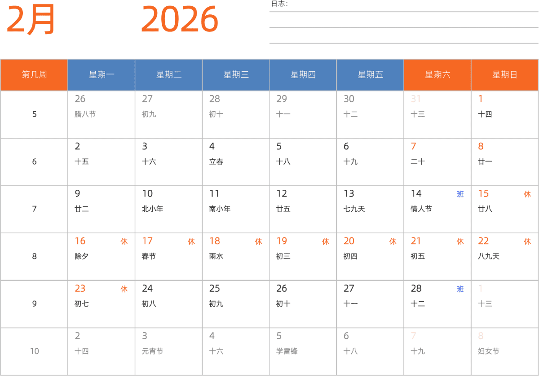Select the 星期二 column header

169,75
